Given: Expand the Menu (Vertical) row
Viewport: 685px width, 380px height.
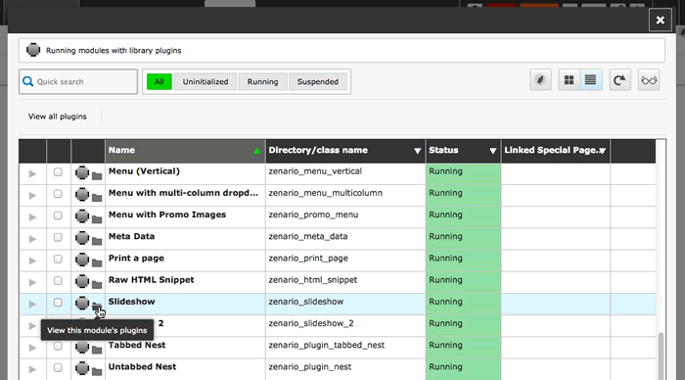Looking at the screenshot, I should coord(32,173).
